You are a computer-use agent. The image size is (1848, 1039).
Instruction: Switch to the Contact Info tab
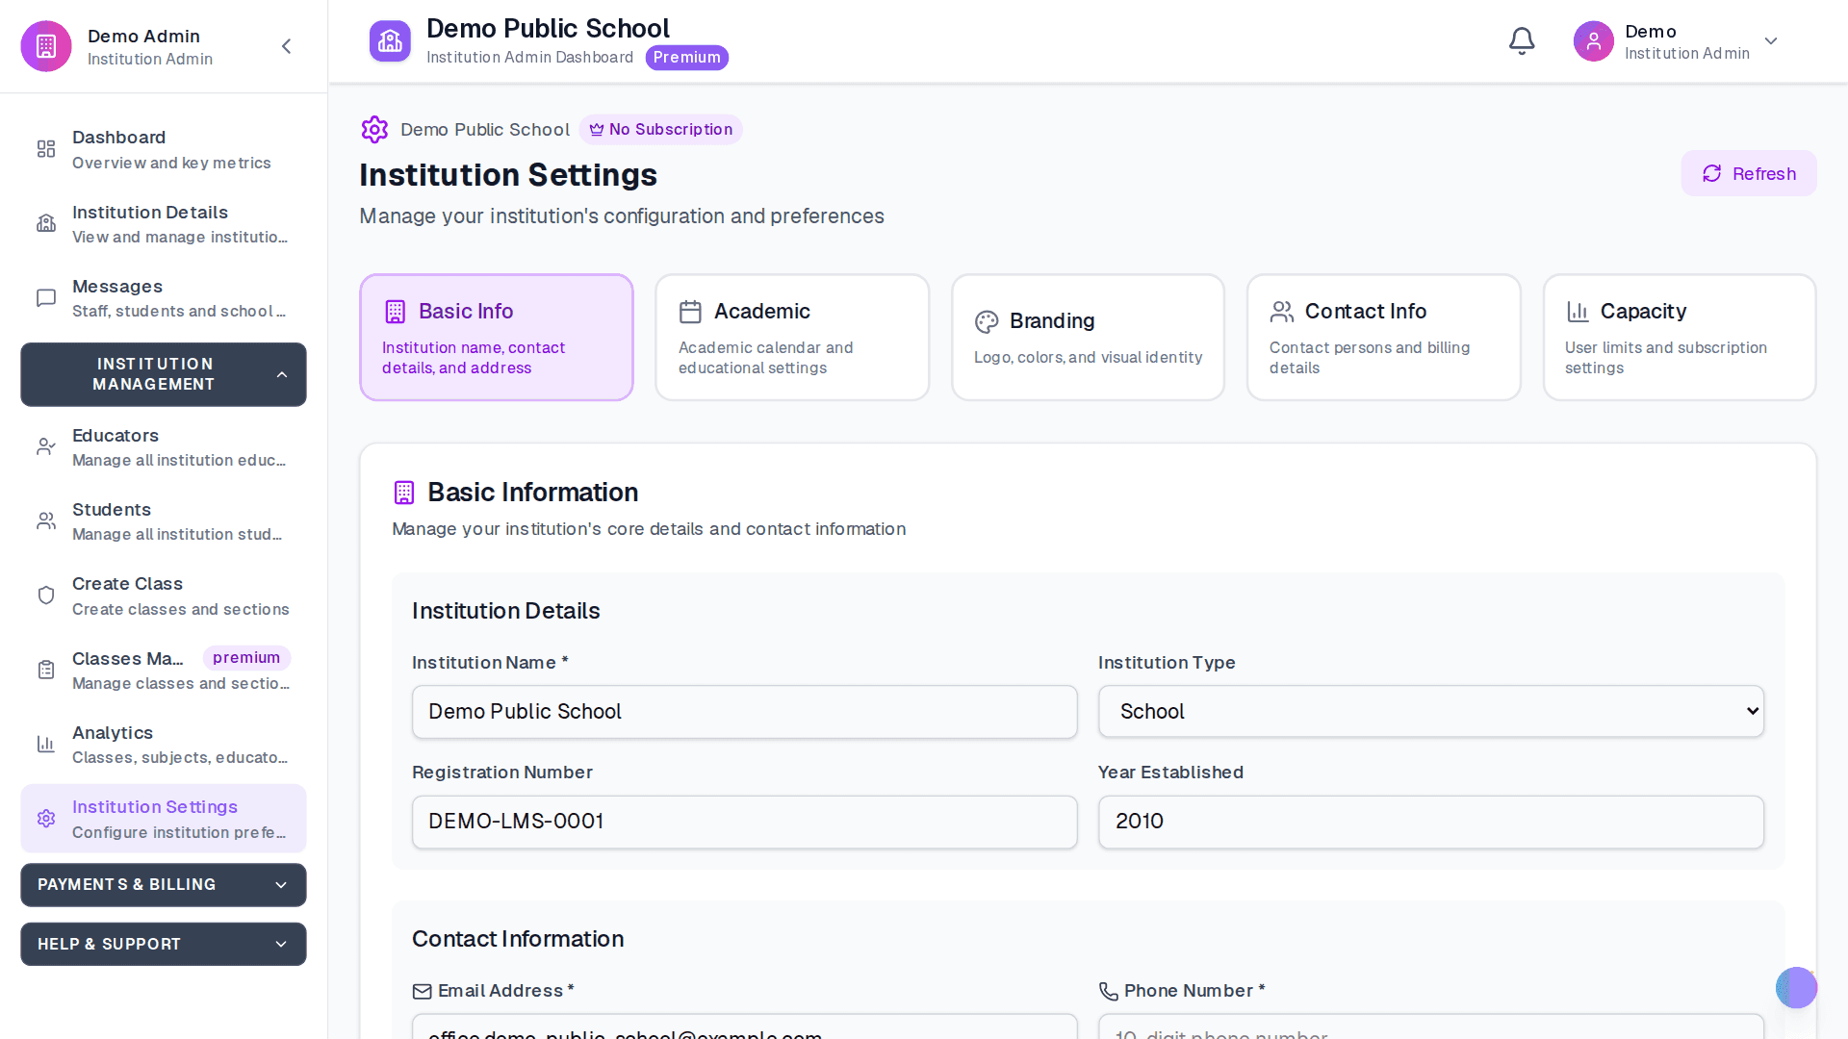pos(1383,338)
